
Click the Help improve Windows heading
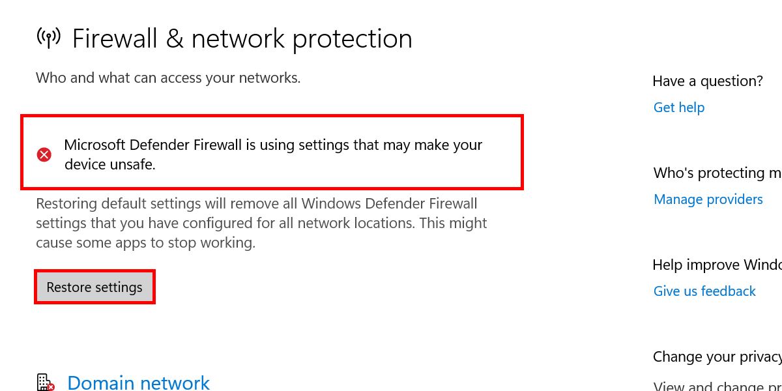click(x=717, y=265)
